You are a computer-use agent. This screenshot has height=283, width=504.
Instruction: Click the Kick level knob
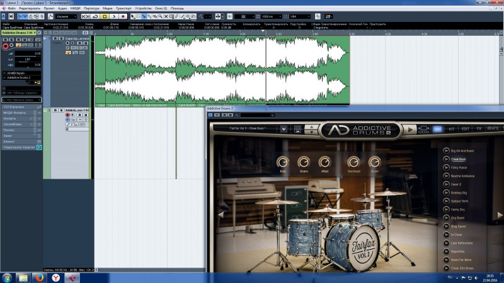(x=282, y=162)
